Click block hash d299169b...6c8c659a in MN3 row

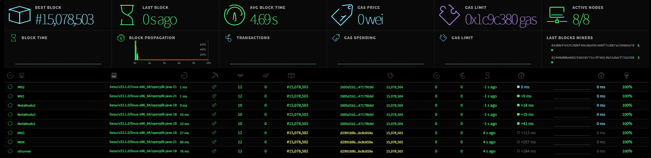tap(356, 133)
